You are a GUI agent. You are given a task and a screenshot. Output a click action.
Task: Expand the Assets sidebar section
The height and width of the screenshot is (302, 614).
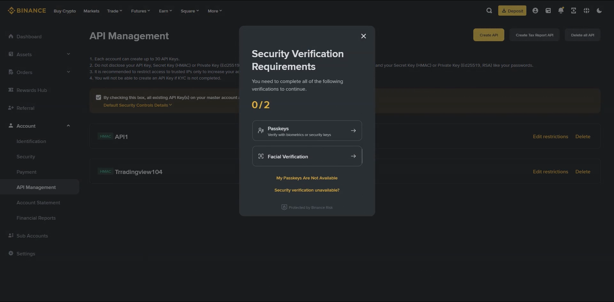coord(68,54)
